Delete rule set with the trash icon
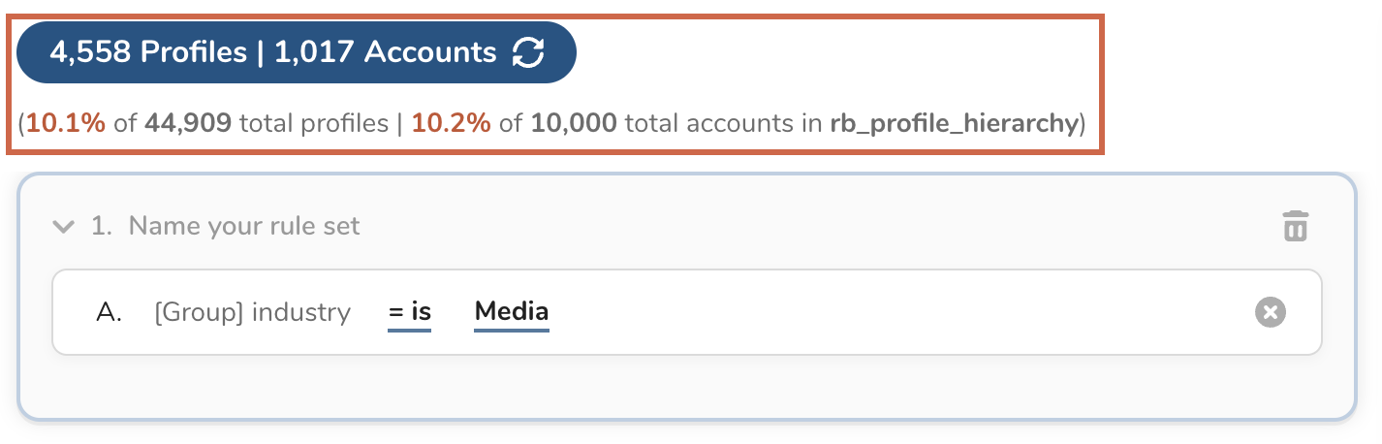This screenshot has height=444, width=1382. (x=1296, y=226)
